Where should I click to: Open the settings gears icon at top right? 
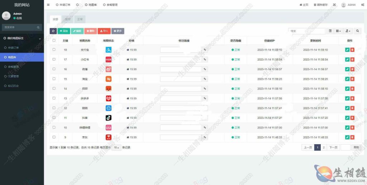point(363,5)
